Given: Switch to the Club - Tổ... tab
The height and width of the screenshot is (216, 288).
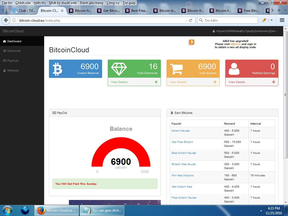Looking at the screenshot, I should tap(24, 11).
